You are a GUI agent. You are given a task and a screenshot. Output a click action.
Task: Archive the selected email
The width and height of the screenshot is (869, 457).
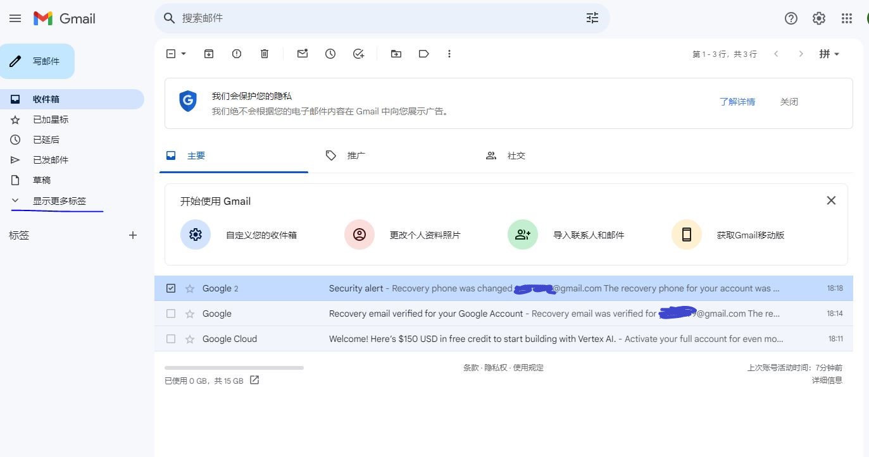[209, 54]
